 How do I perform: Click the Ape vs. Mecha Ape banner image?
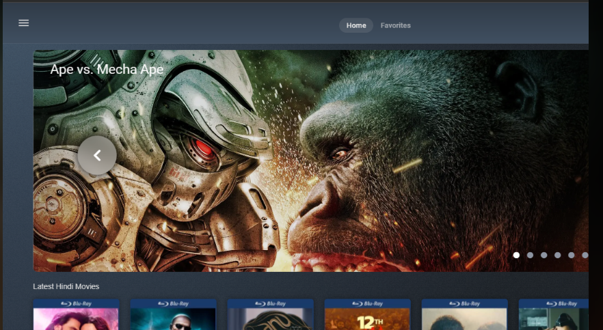click(310, 161)
